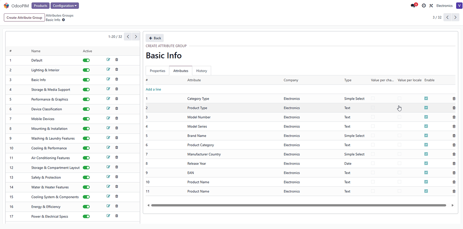Click the Create Attribute Group button

[24, 17]
